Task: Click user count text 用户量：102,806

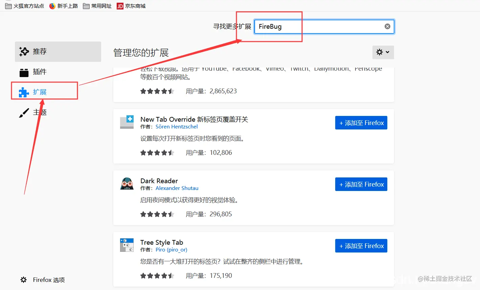Action: coord(209,152)
